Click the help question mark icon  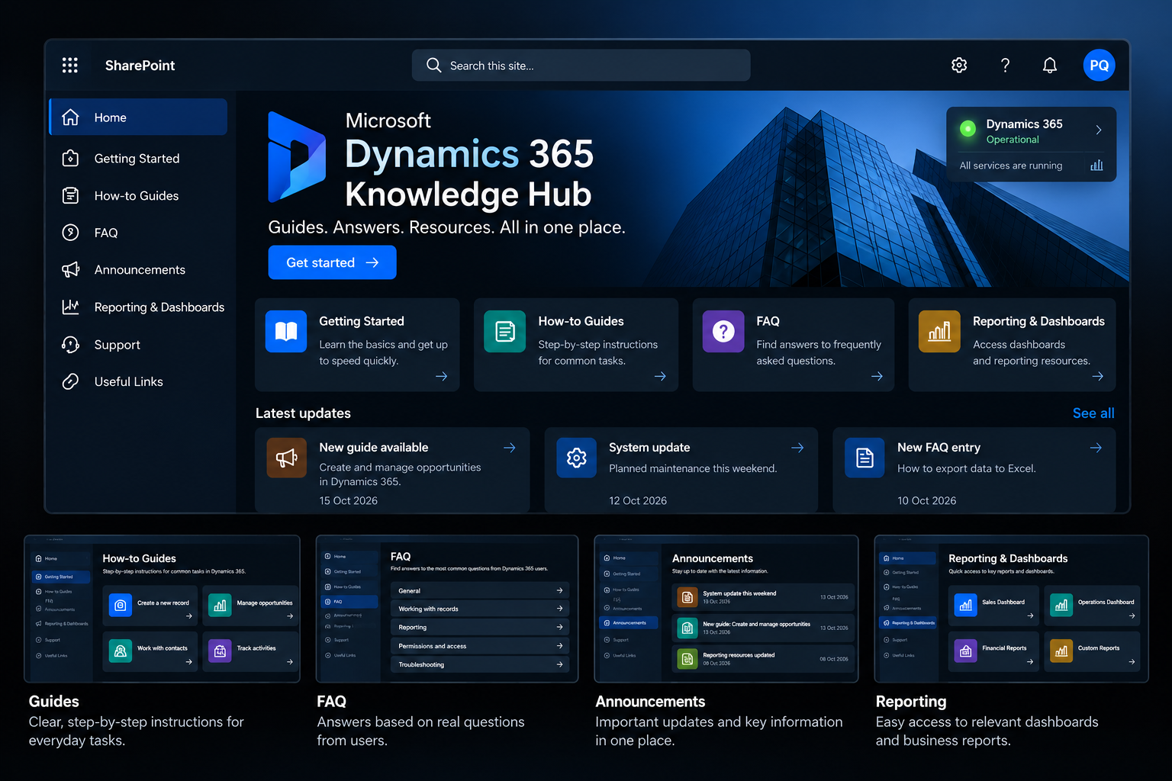pos(1005,66)
